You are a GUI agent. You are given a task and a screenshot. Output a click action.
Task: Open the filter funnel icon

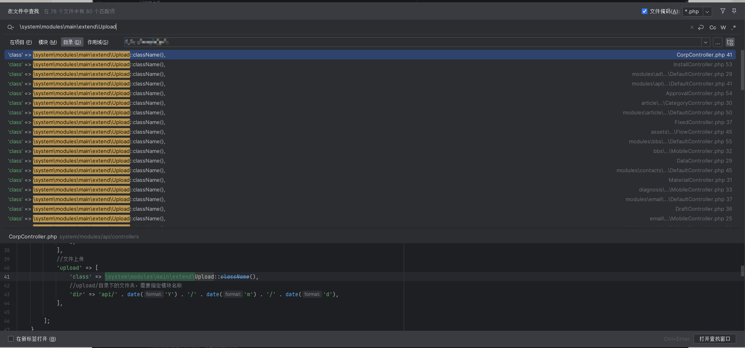[723, 11]
